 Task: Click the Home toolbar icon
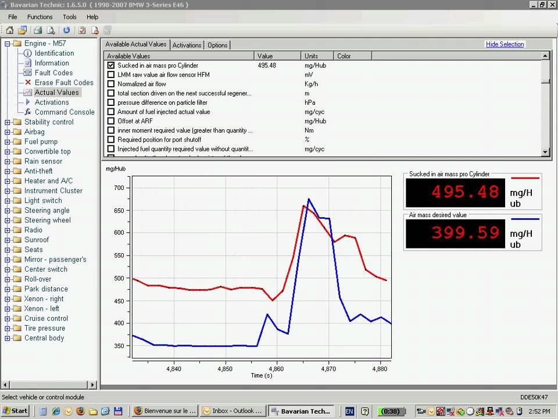(10, 30)
